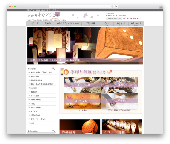Click the browser reload icon

coord(111,6)
